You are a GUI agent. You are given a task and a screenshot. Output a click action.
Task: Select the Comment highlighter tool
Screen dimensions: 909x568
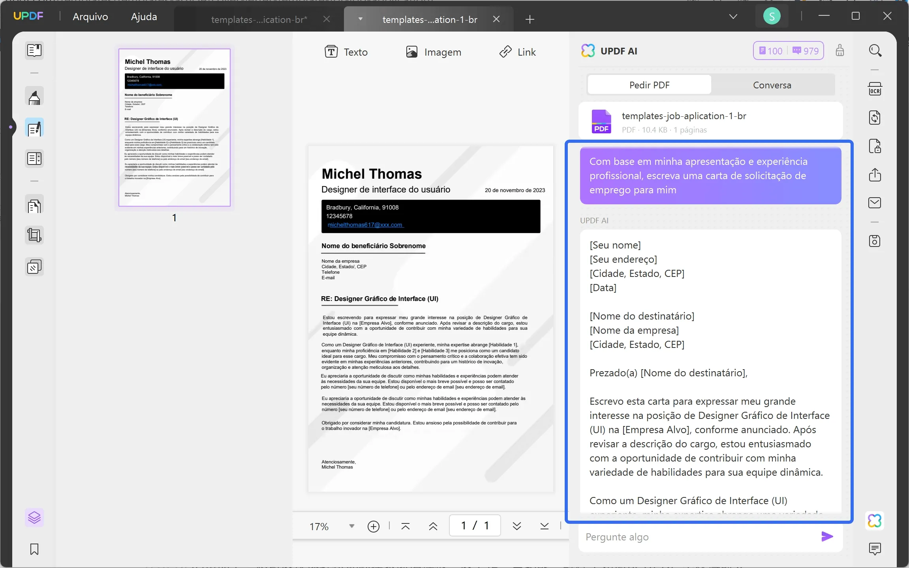(34, 97)
